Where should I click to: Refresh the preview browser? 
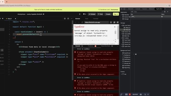[x=82, y=22]
